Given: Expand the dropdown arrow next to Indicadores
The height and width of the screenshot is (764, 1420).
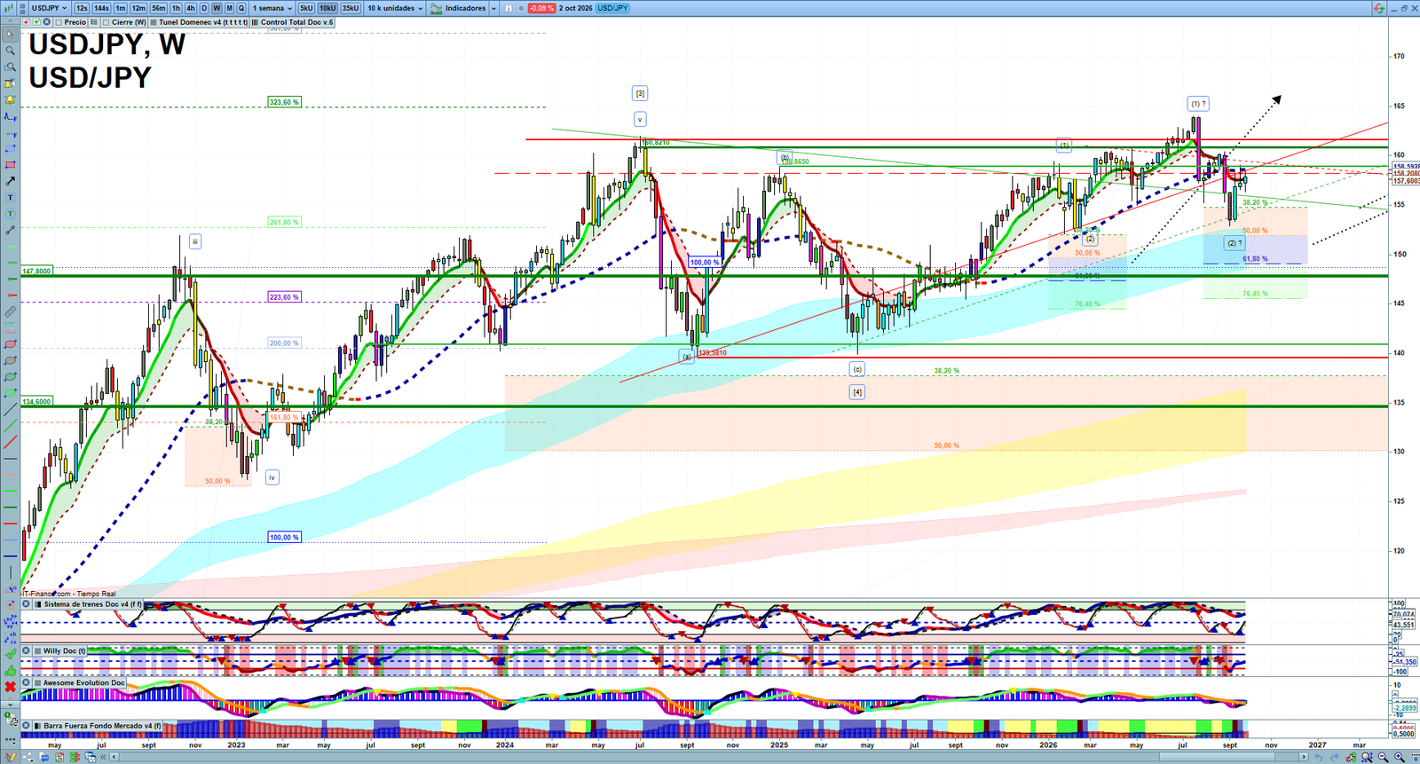Looking at the screenshot, I should 493,8.
